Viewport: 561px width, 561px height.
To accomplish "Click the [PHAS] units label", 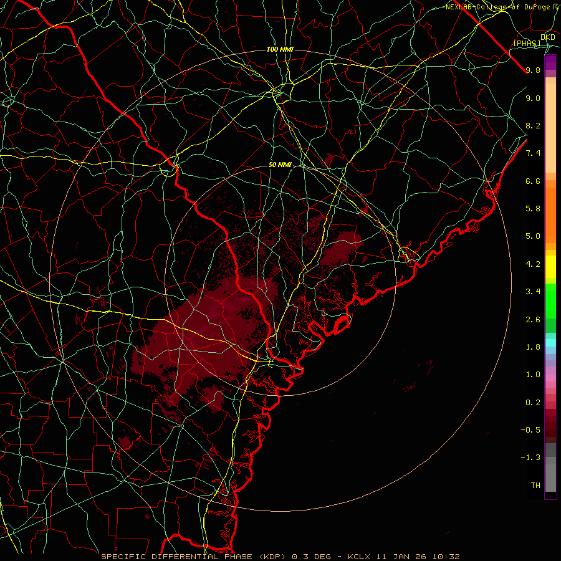I will (x=527, y=44).
